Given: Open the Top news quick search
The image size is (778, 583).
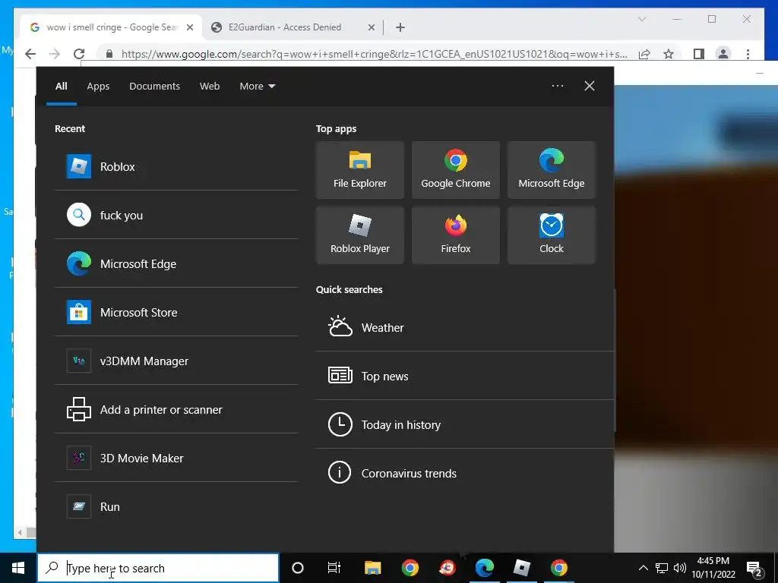Looking at the screenshot, I should coord(465,376).
